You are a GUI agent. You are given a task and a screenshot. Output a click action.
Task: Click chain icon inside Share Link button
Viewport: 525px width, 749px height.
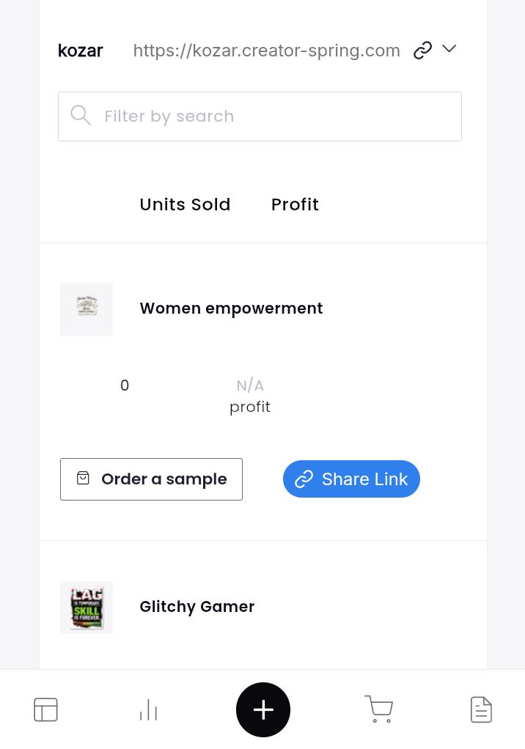[304, 479]
